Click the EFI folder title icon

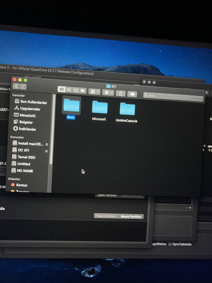(x=108, y=86)
